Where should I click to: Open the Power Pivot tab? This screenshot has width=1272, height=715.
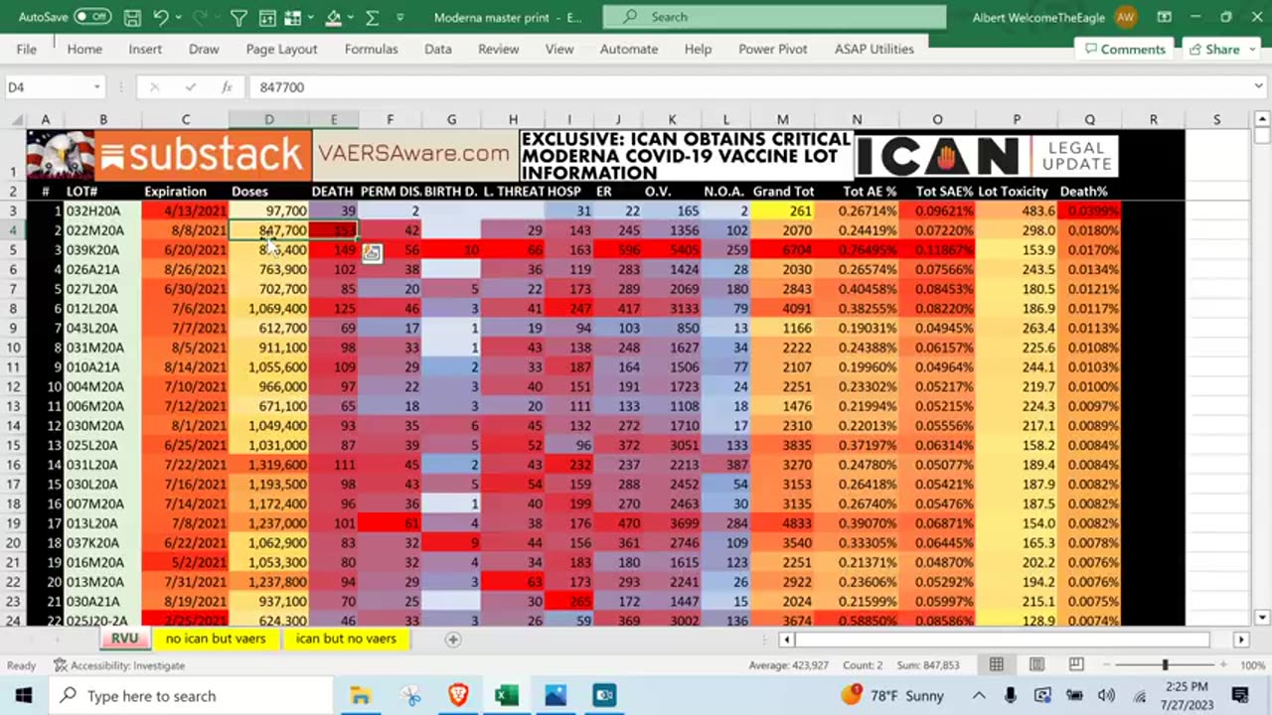(x=772, y=49)
